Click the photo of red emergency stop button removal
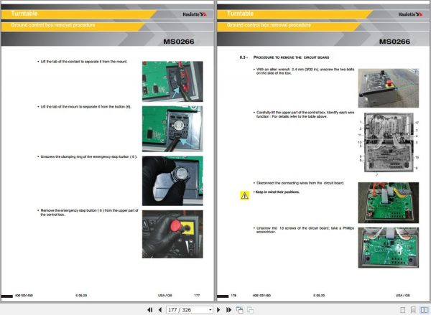This screenshot has width=431, height=315. [x=172, y=234]
